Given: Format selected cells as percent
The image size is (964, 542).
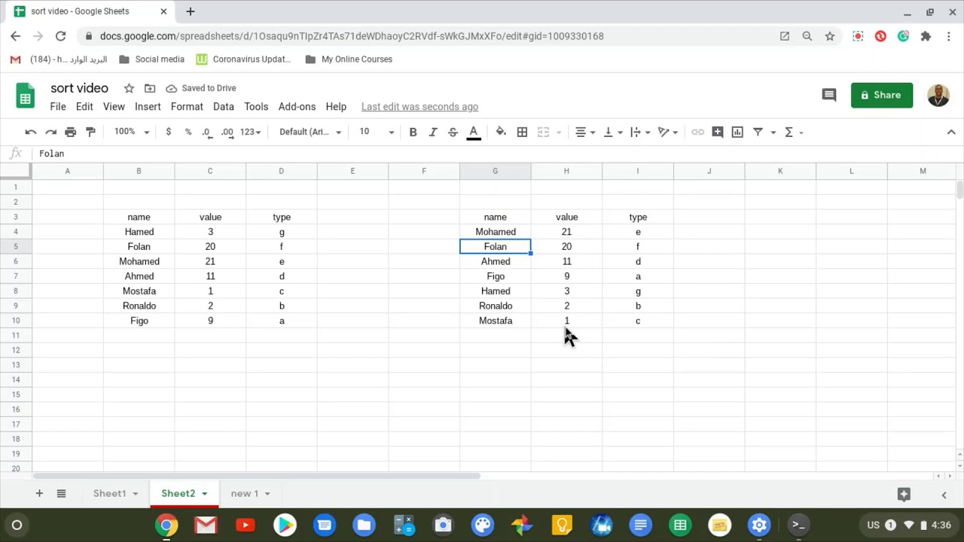Looking at the screenshot, I should pyautogui.click(x=188, y=132).
